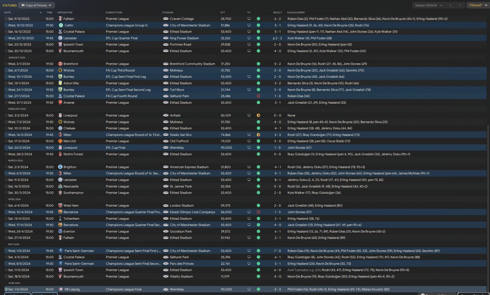
Task: Click the 'Estadi Olímpic Lluís Companys' stadium name
Action: 193,212
